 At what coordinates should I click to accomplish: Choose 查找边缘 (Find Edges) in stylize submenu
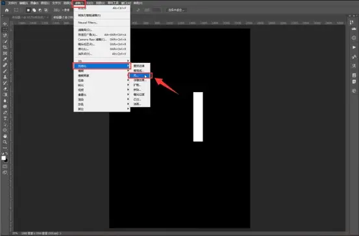pyautogui.click(x=140, y=66)
